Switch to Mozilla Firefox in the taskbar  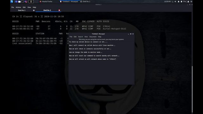(46, 2)
